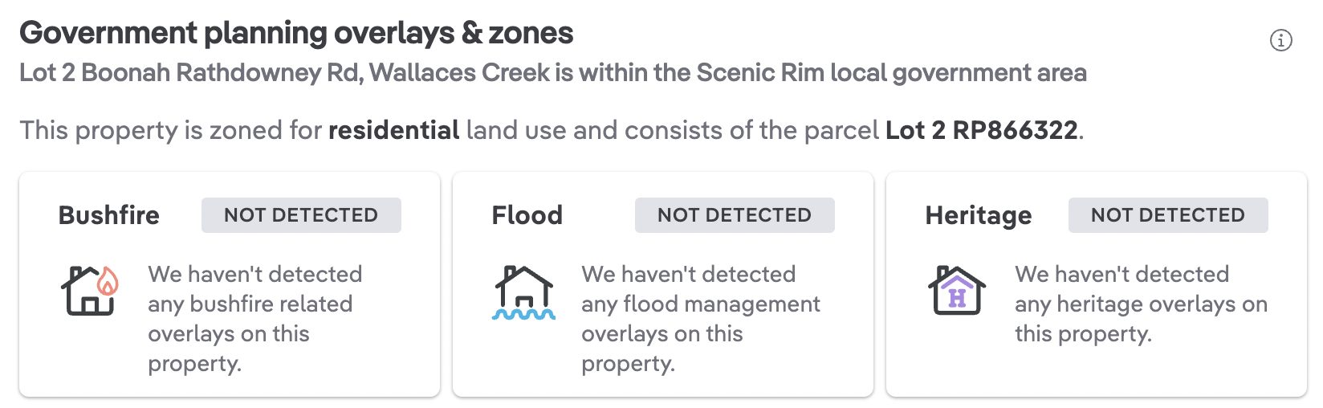Click the heritage overlays description text

point(1141,304)
